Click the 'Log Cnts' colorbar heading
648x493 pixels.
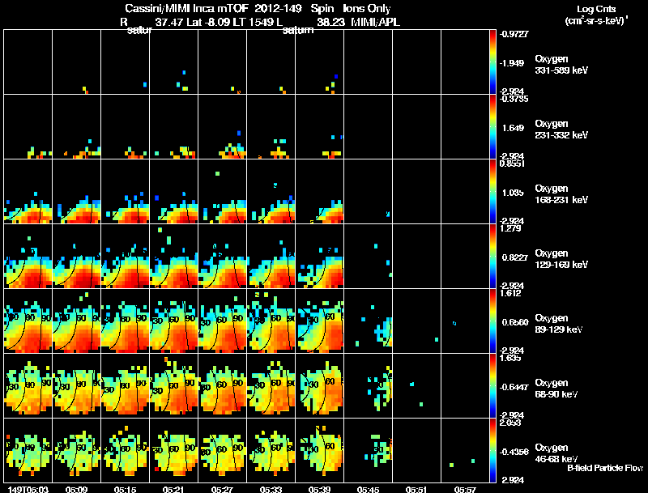tap(596, 9)
